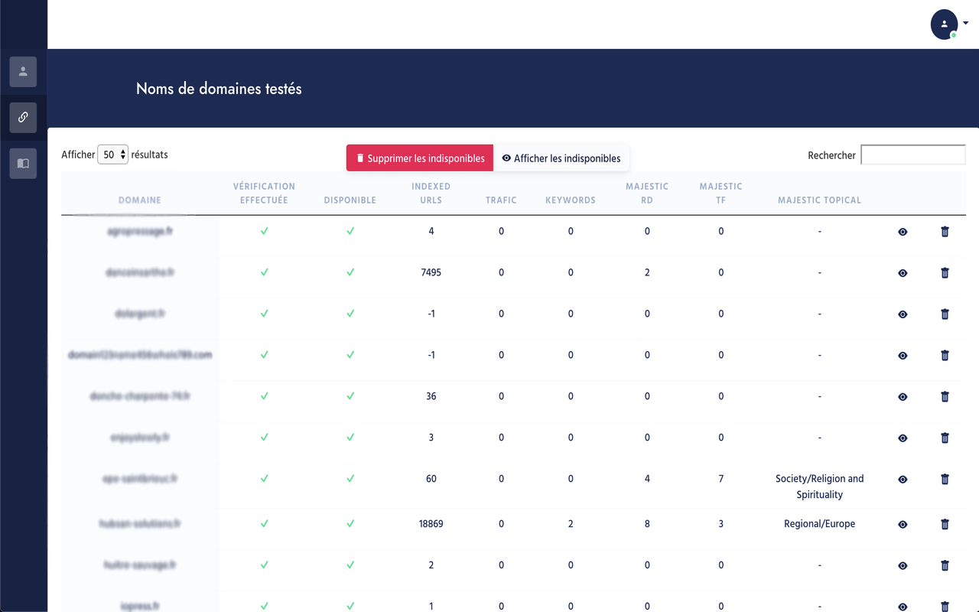
Task: Open eye details for the donche-charpente-76.fr row
Action: (902, 396)
